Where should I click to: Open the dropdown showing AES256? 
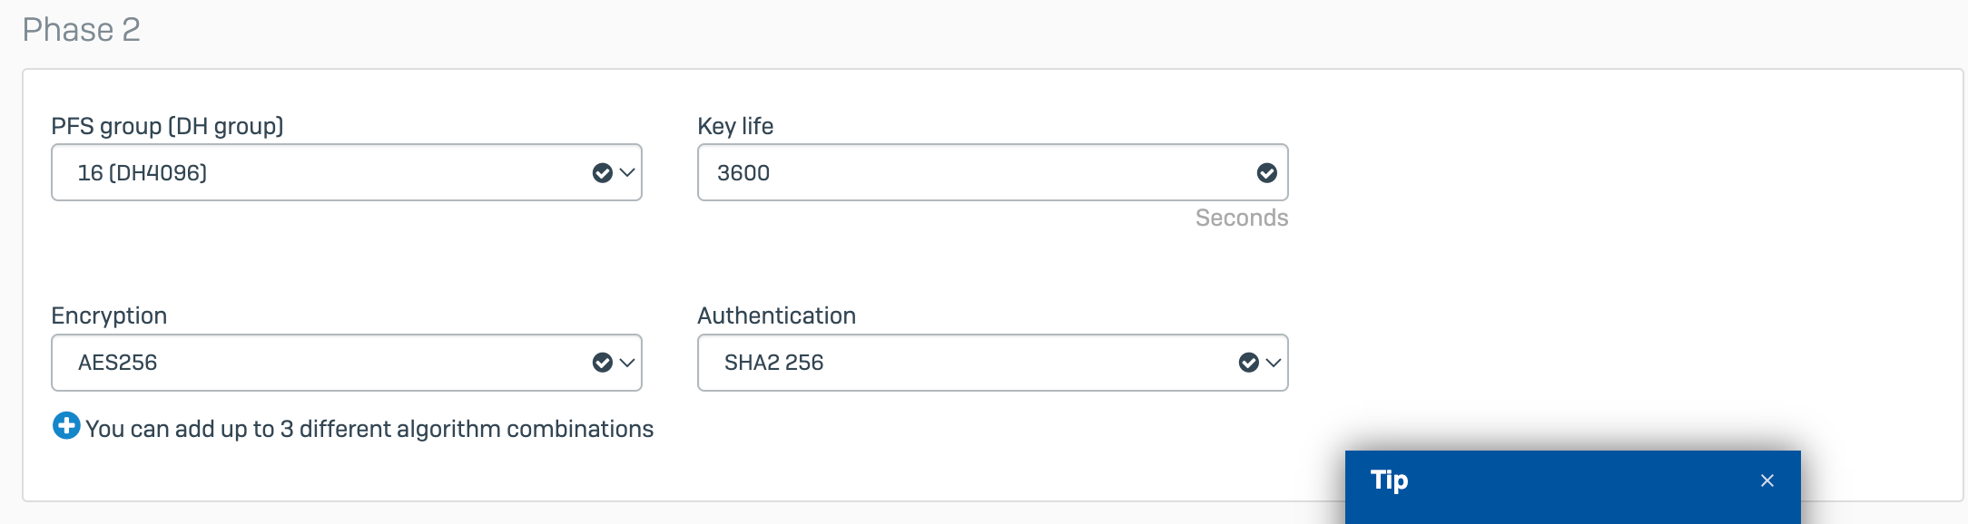pyautogui.click(x=318, y=363)
